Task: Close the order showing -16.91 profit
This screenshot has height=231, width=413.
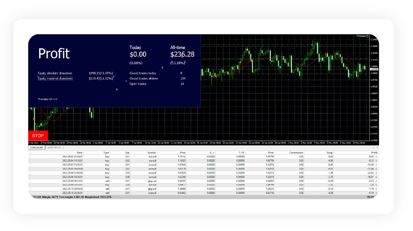Action: point(376,177)
